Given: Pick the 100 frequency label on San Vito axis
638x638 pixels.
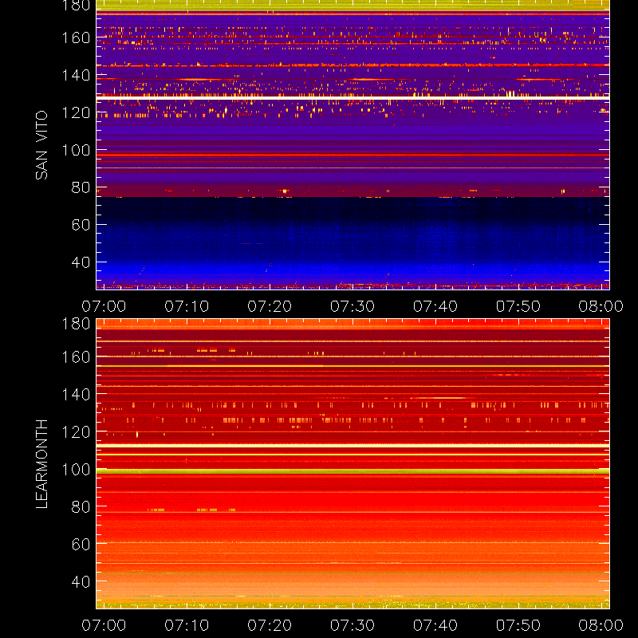Looking at the screenshot, I should [x=76, y=150].
